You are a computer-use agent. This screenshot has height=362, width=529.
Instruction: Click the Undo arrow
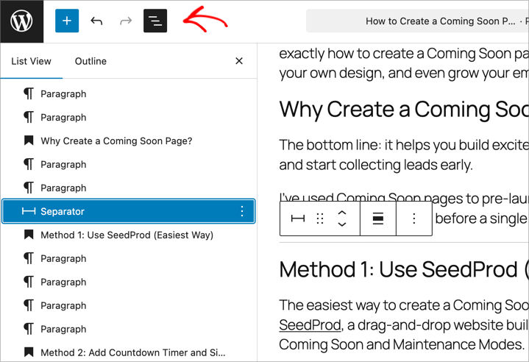click(x=96, y=21)
